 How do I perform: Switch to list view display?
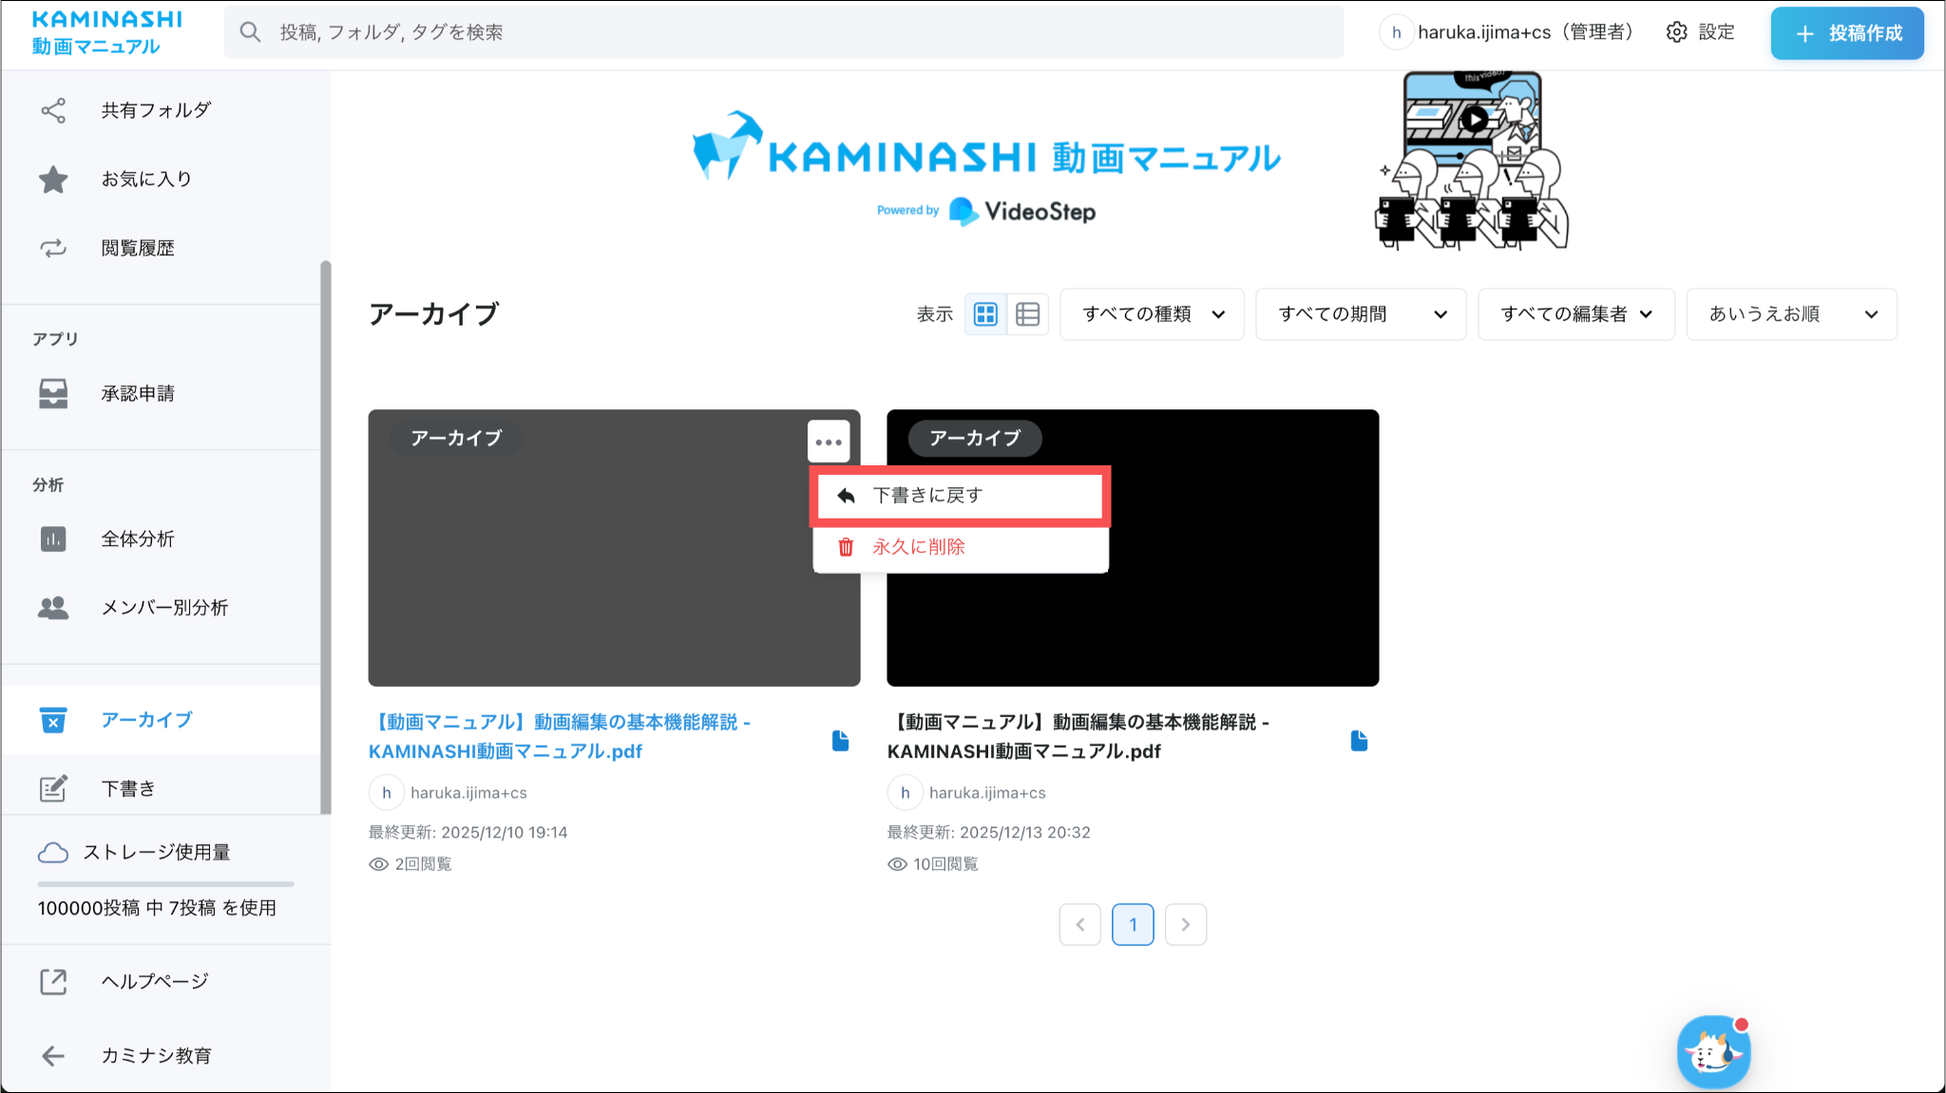pyautogui.click(x=1027, y=314)
